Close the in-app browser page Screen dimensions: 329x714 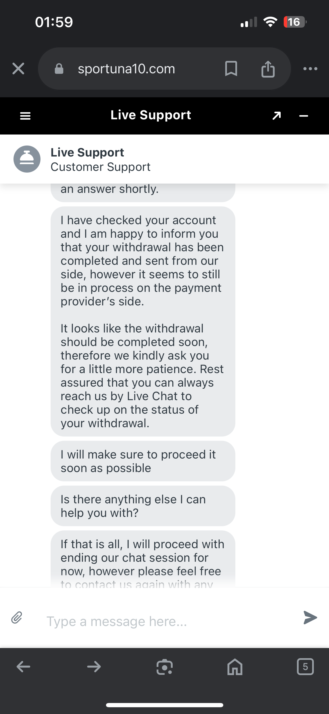pos(18,69)
